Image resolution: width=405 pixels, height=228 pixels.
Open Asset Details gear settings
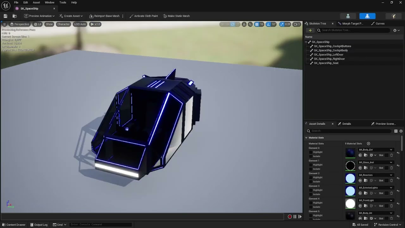point(401,131)
